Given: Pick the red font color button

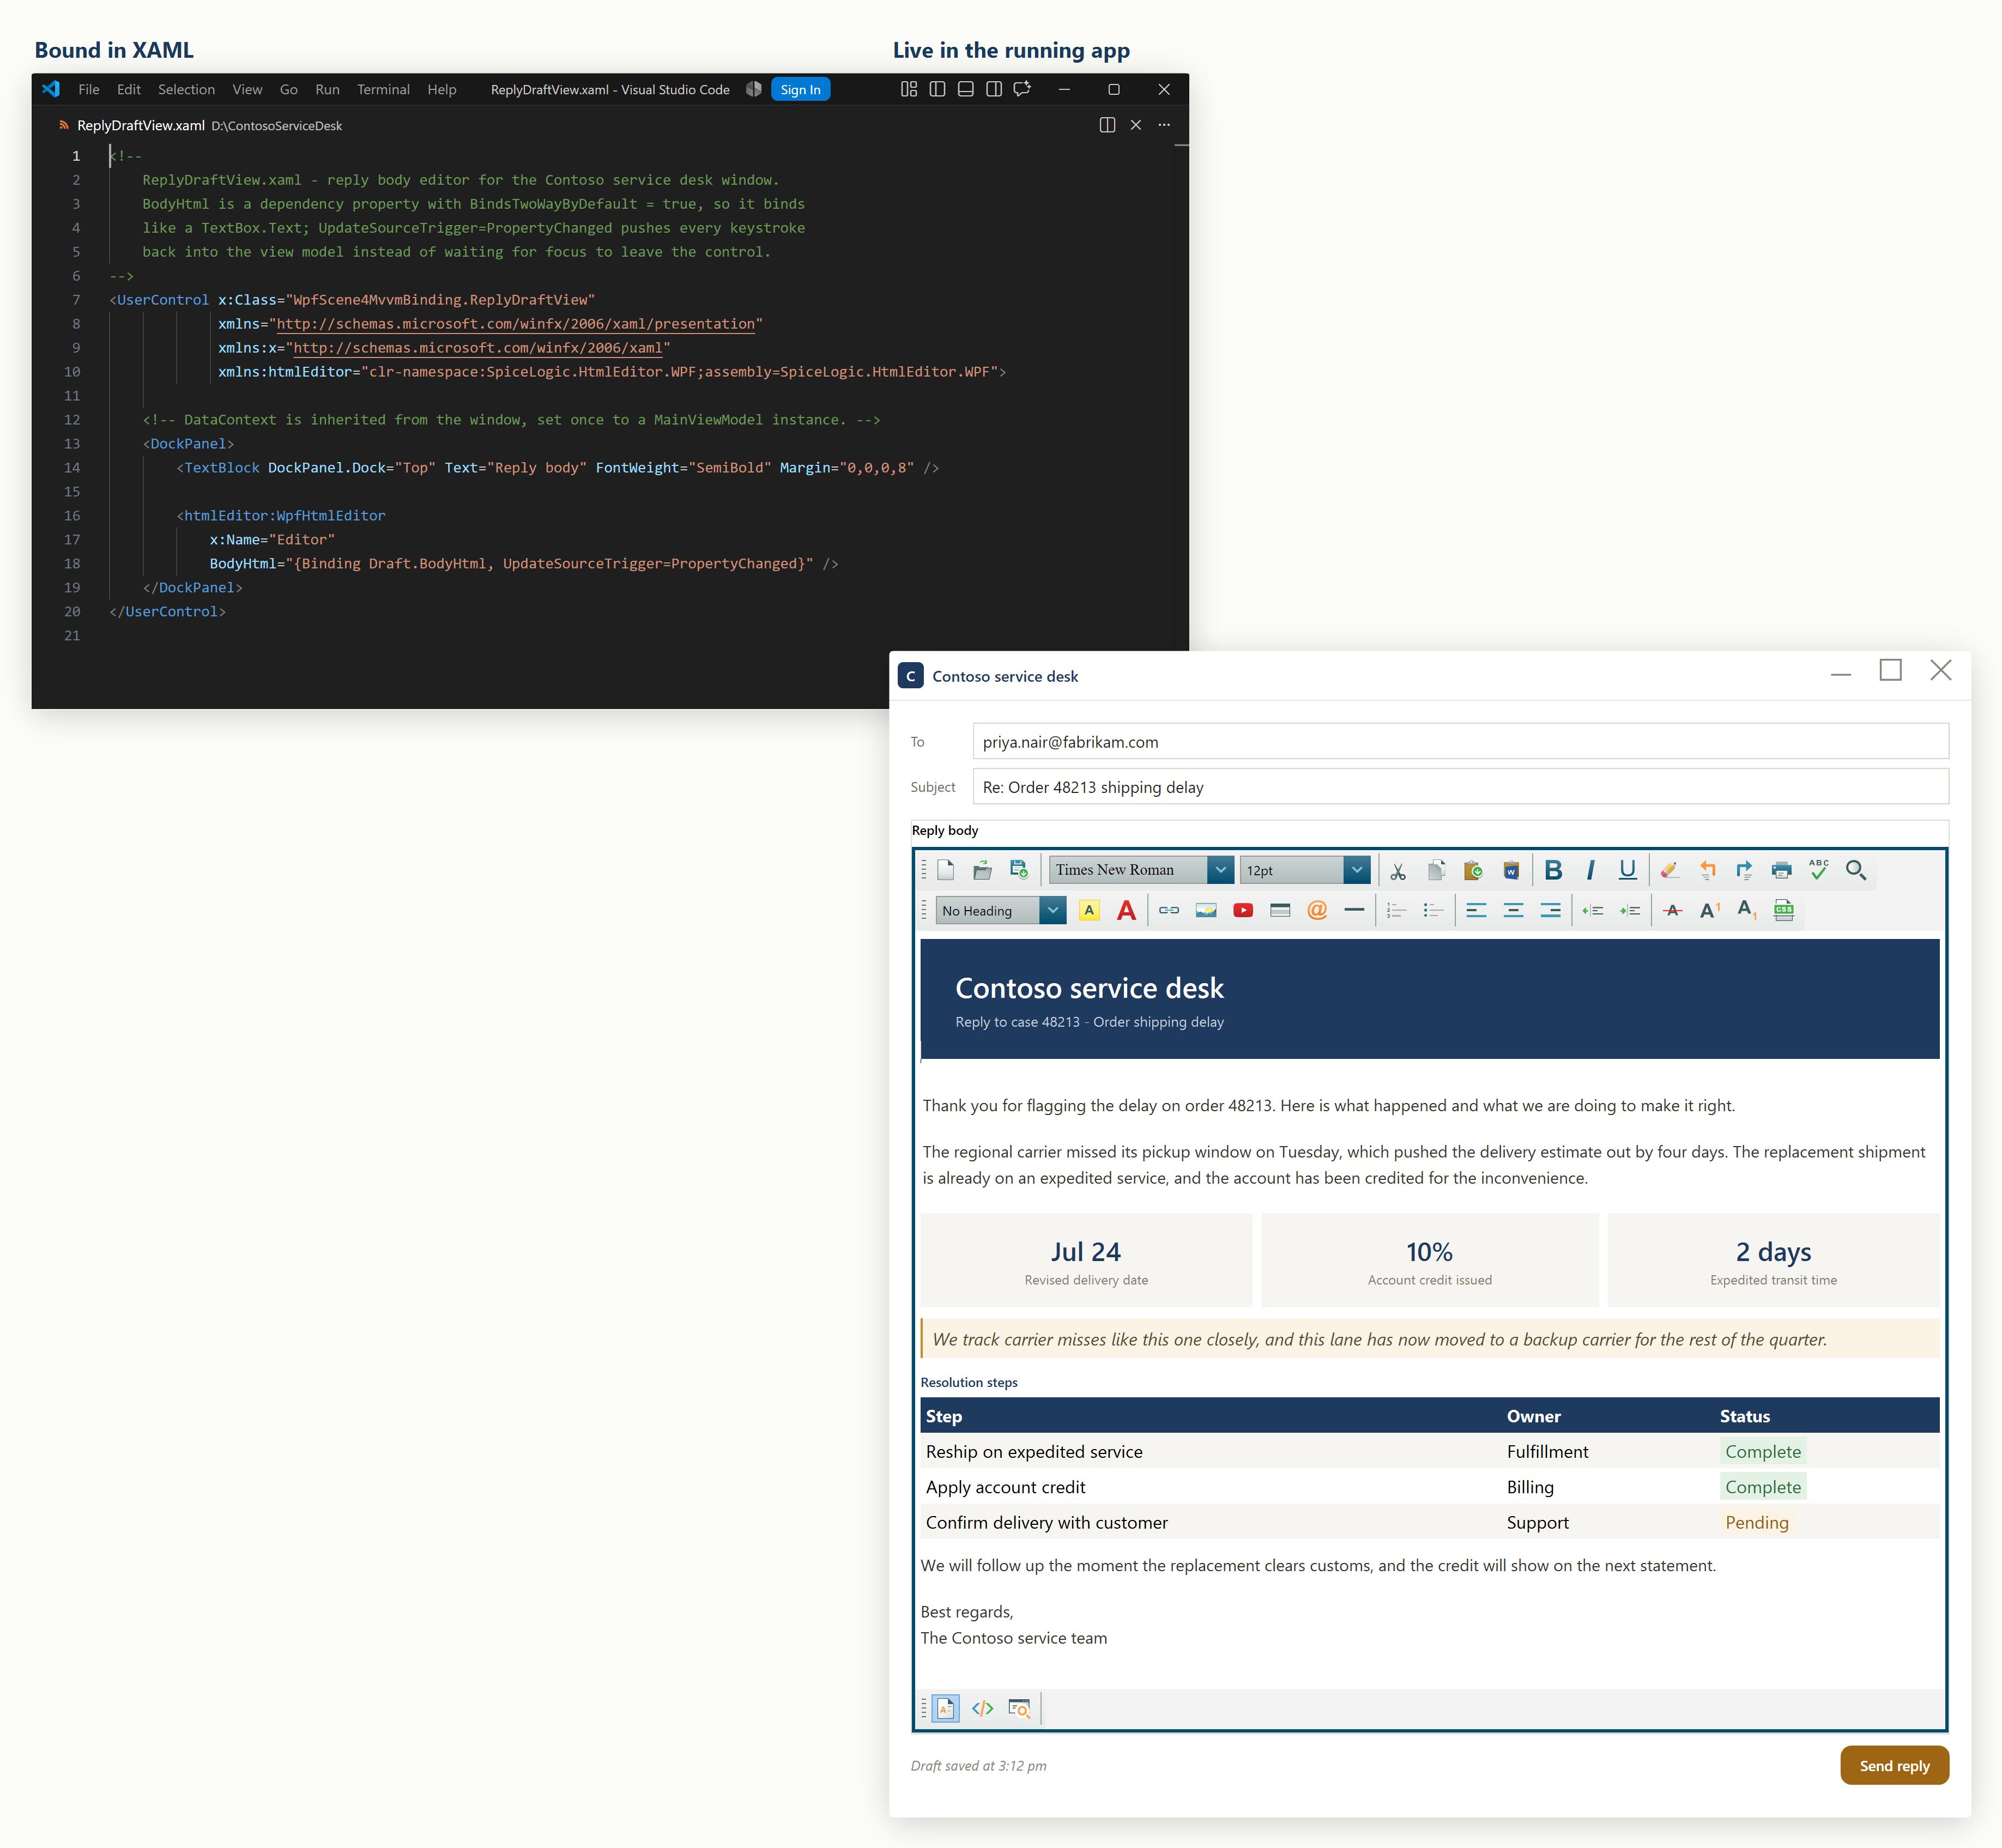Looking at the screenshot, I should click(1126, 910).
